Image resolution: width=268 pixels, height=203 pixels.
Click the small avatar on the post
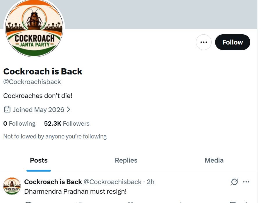12,186
